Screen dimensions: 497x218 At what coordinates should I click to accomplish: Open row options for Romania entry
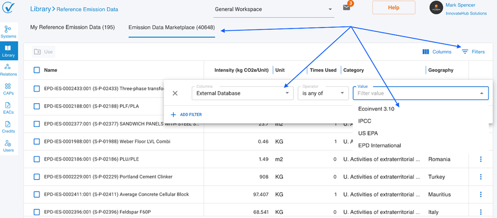(480, 160)
